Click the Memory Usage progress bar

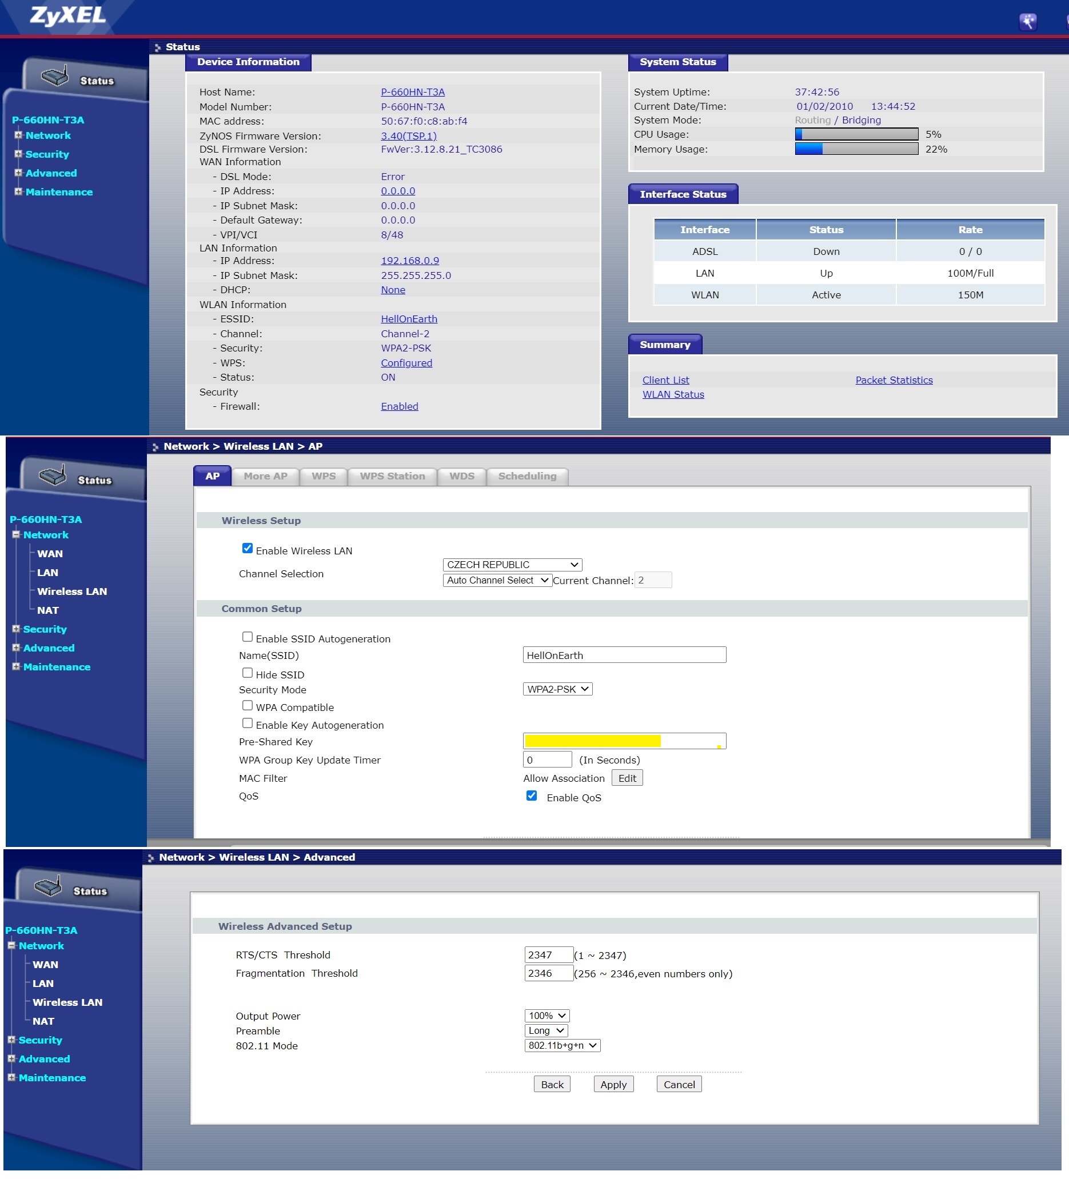(x=855, y=149)
